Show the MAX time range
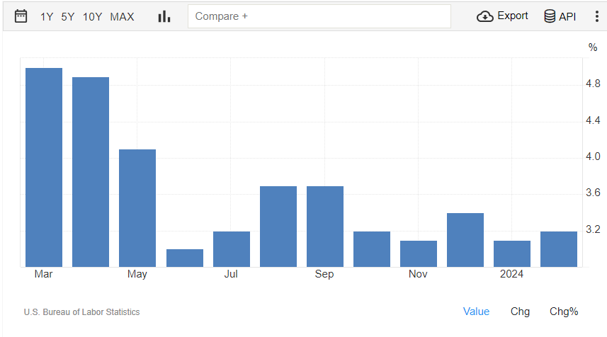Viewport: 607px width, 337px height. (122, 16)
